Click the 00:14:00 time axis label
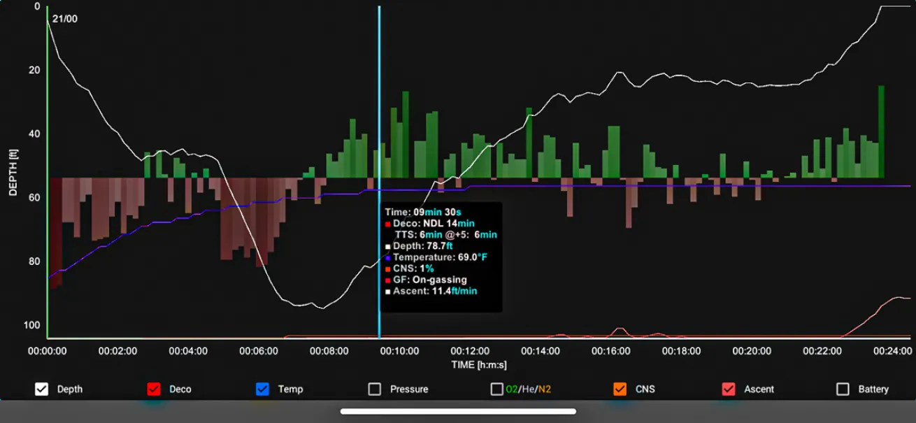 pos(541,351)
